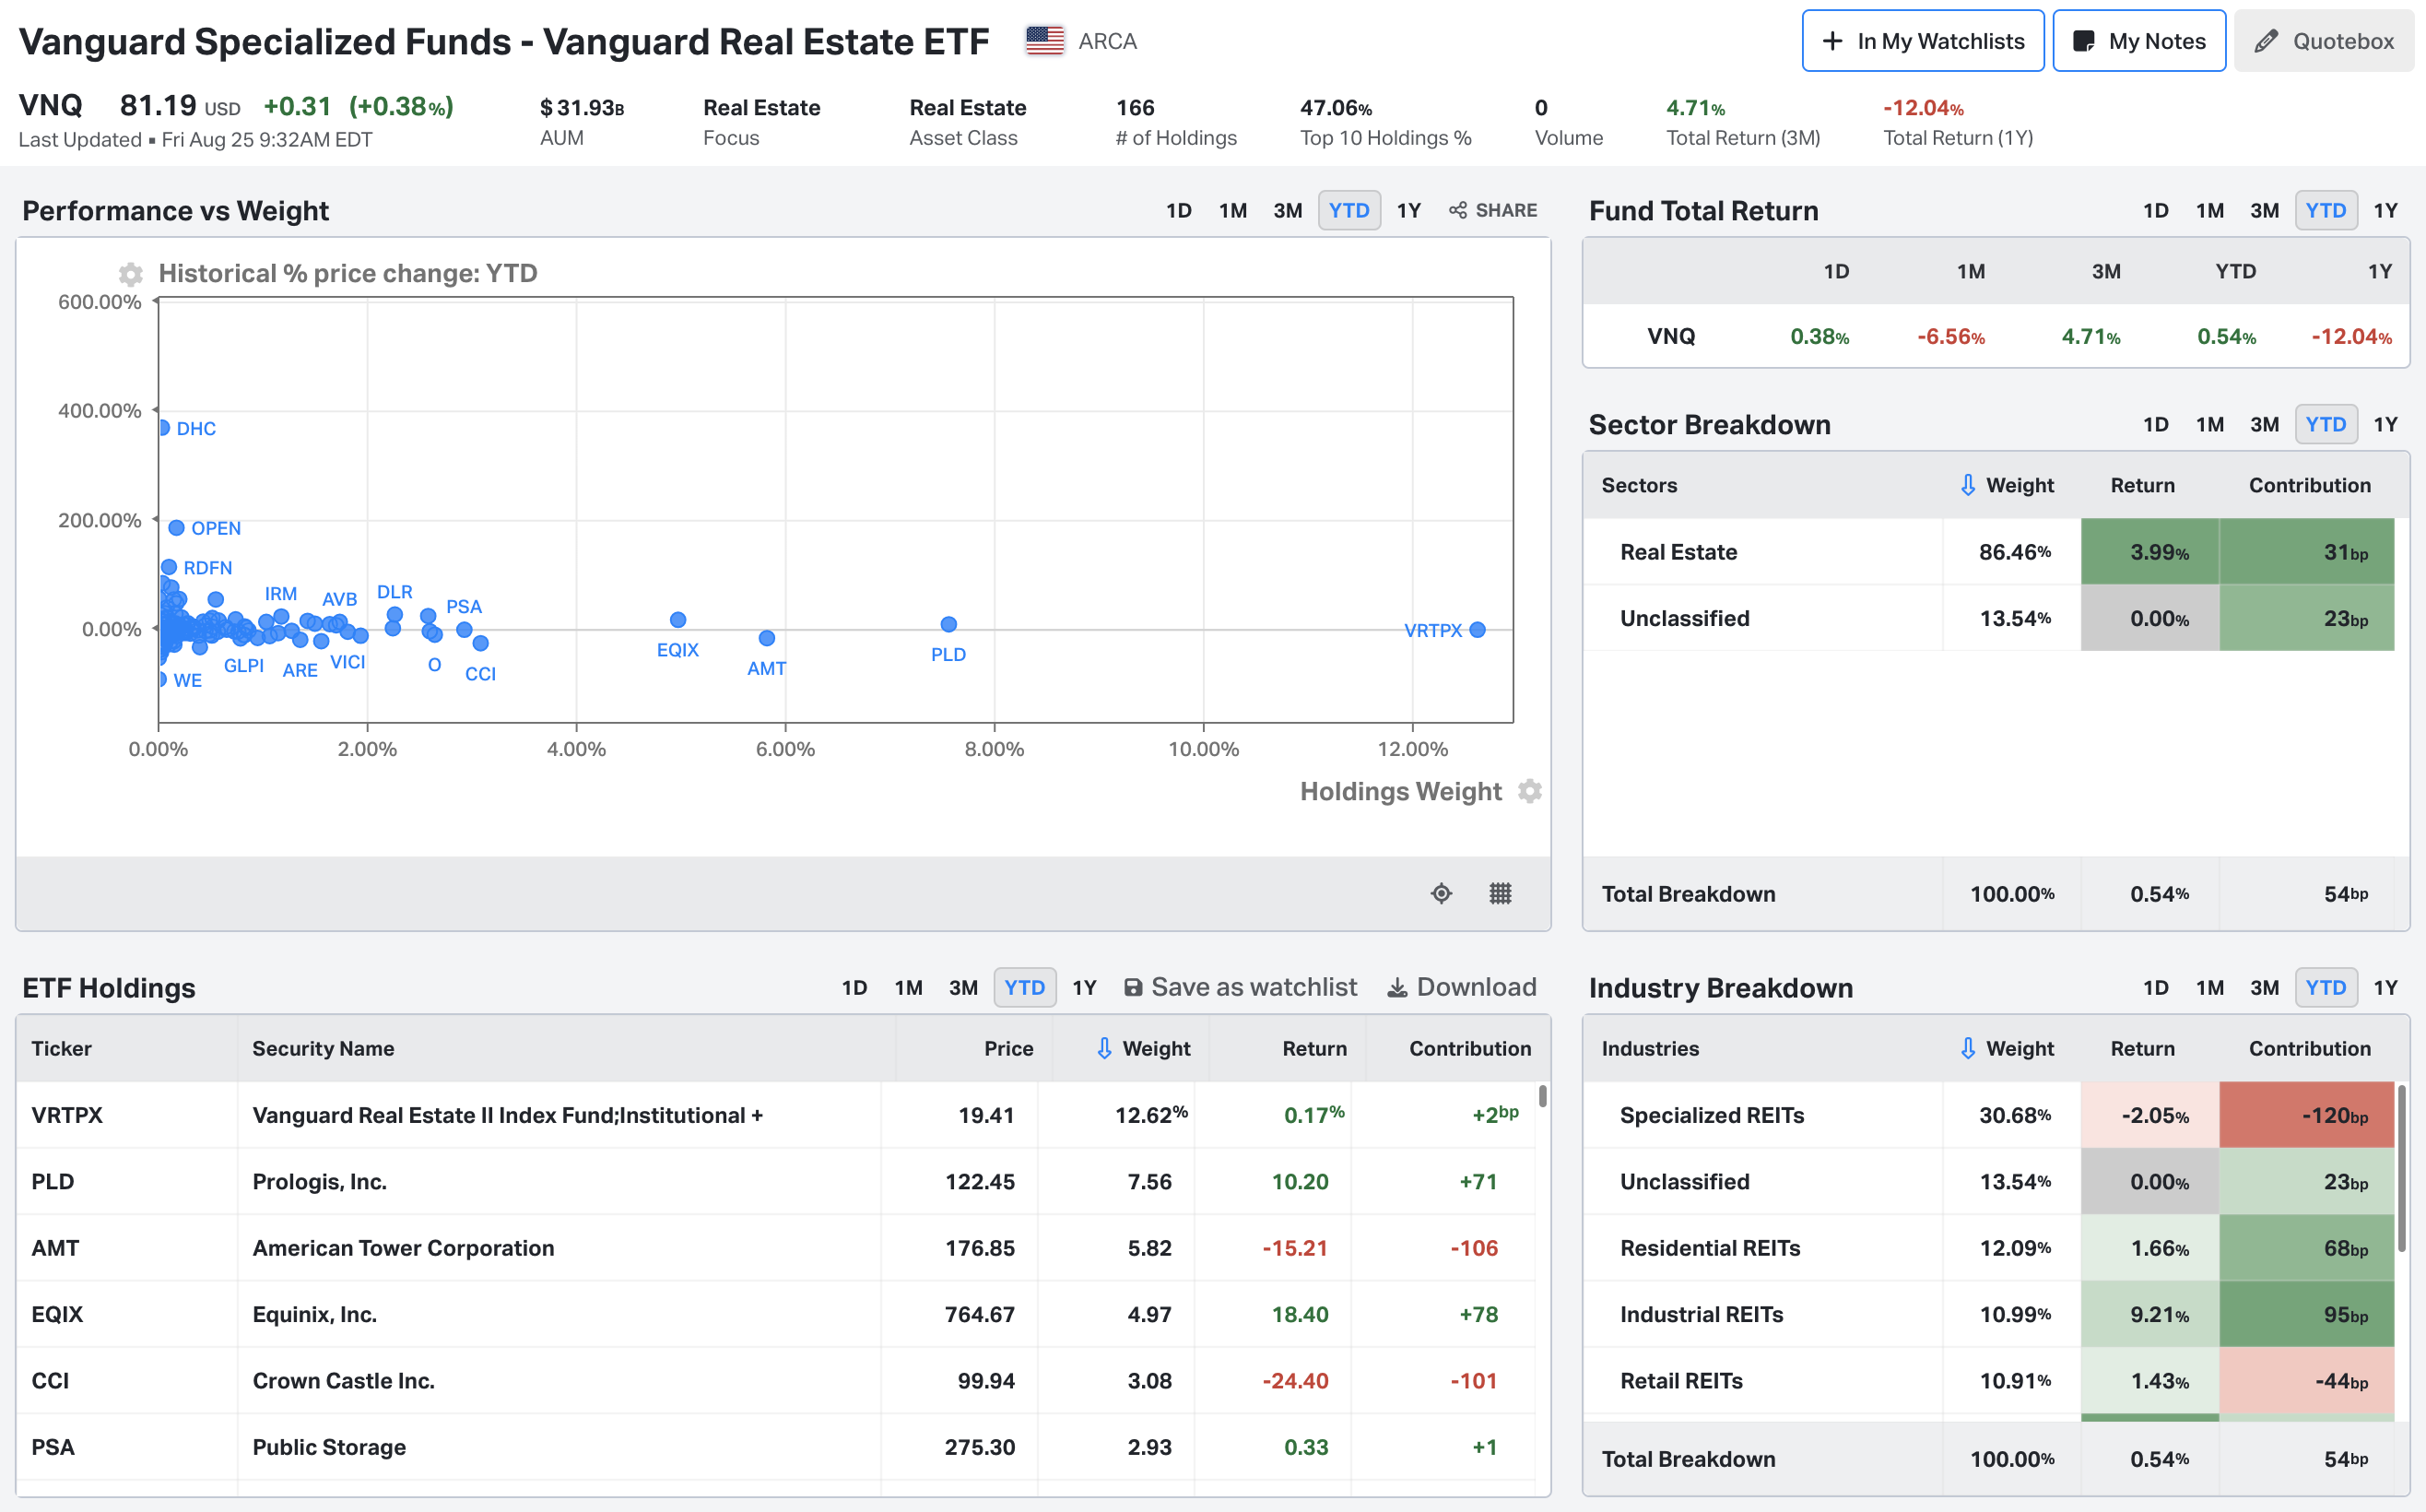Image resolution: width=2426 pixels, height=1512 pixels.
Task: Select Industrial REITs industry row
Action: 1989,1314
